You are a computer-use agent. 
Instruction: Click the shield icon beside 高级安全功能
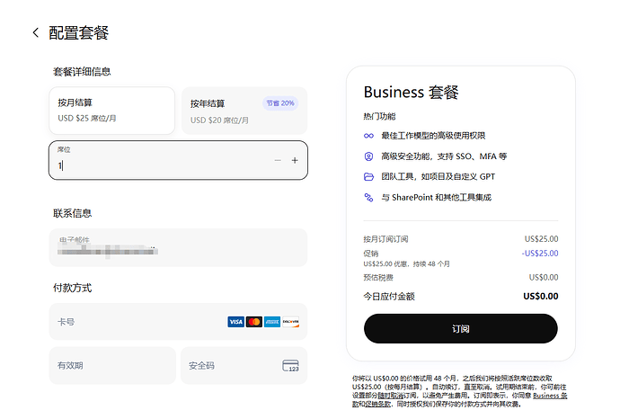point(368,156)
